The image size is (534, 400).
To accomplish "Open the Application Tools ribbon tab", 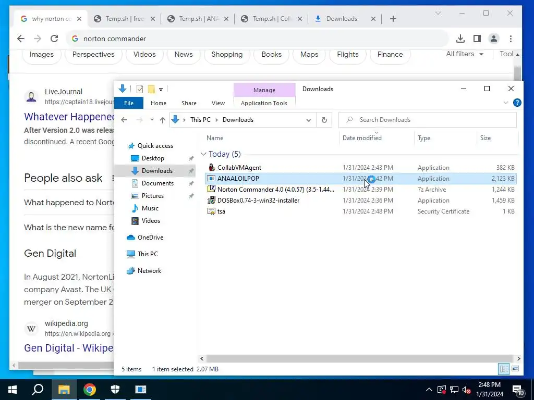I will coord(264,103).
